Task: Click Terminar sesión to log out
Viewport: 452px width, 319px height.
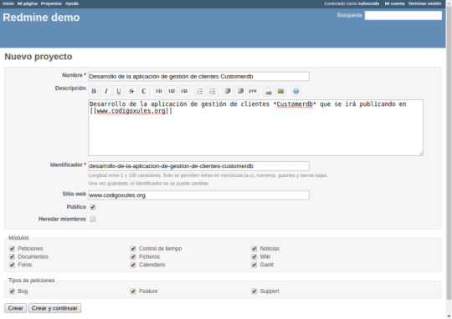Action: [424, 3]
